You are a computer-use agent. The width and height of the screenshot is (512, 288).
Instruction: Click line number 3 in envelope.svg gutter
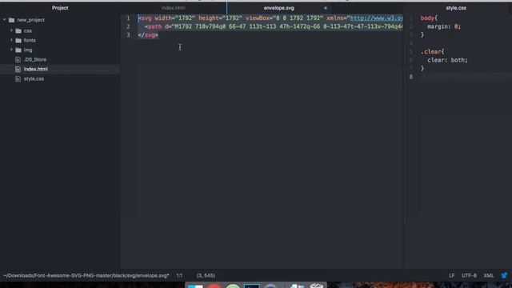pos(128,35)
